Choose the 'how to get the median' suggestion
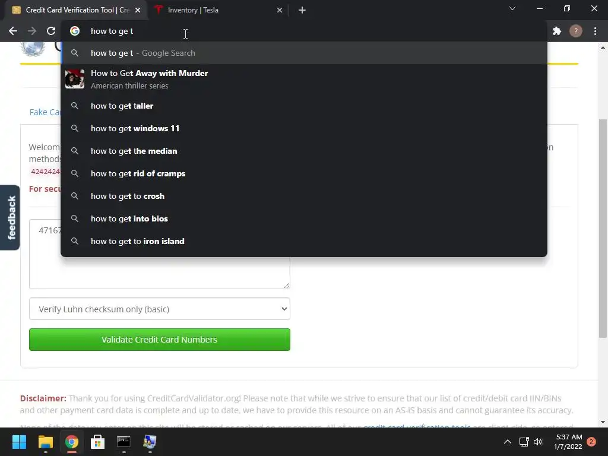Viewport: 608px width, 456px height. [x=304, y=151]
